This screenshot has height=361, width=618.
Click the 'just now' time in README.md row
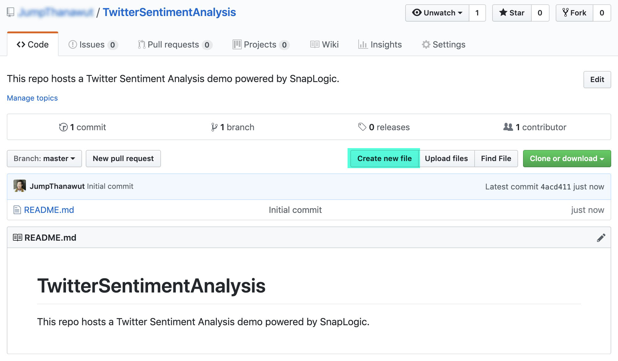pyautogui.click(x=587, y=210)
